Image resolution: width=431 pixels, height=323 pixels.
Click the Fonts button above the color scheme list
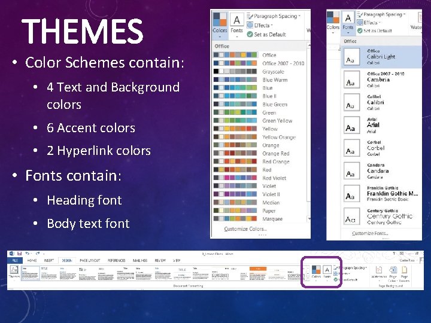point(236,25)
